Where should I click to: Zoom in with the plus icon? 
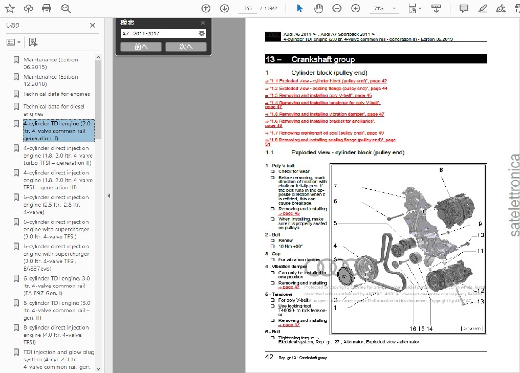[x=356, y=8]
